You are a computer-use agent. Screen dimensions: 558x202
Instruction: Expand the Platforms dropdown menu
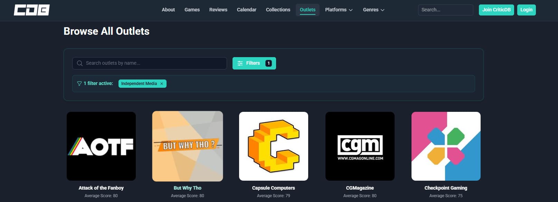[x=339, y=10]
